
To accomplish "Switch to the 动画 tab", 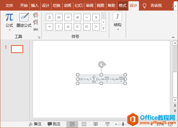I will 68,6.
